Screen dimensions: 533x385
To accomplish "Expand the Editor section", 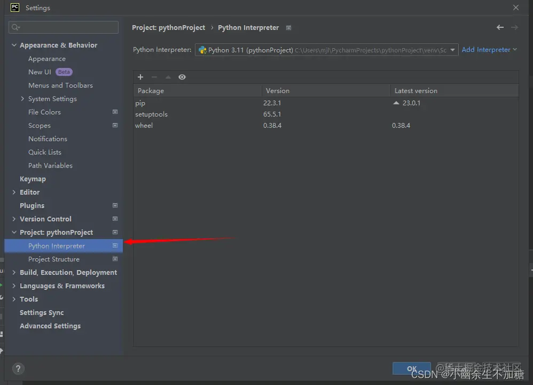I will [x=14, y=192].
